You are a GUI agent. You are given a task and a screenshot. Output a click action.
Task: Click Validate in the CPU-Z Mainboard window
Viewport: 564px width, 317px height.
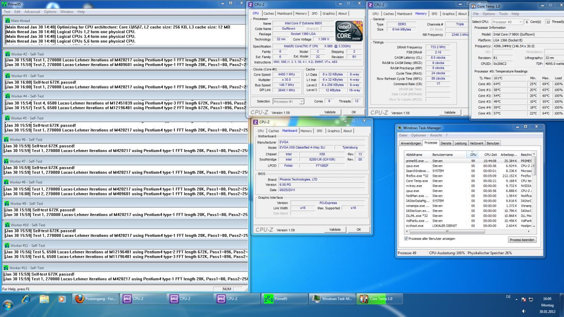335,230
